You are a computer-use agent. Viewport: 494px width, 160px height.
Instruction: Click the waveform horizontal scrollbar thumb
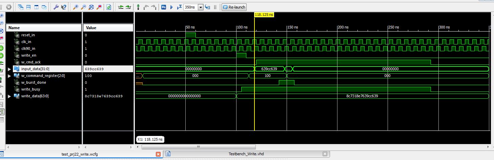[198, 147]
